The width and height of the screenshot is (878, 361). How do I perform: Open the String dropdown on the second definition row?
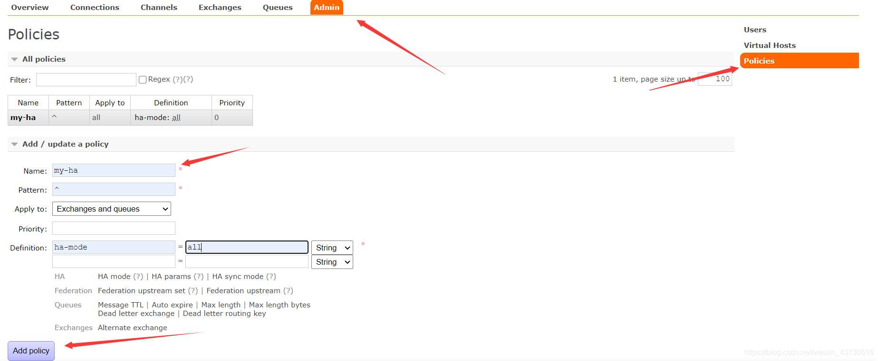point(332,262)
